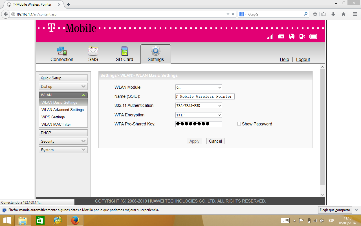This screenshot has width=361, height=226.
Task: Click the Cancel button
Action: point(215,141)
